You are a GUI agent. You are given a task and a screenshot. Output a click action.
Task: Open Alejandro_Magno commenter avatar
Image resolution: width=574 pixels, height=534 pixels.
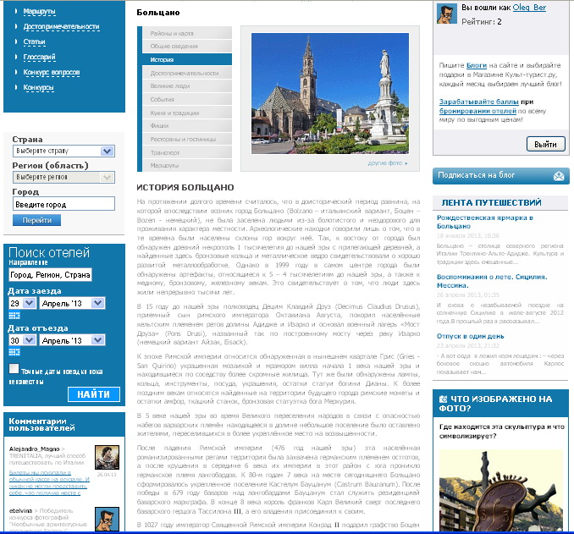tap(107, 457)
